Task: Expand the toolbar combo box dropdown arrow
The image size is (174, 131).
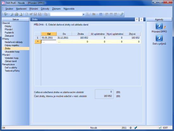Action: point(84,14)
